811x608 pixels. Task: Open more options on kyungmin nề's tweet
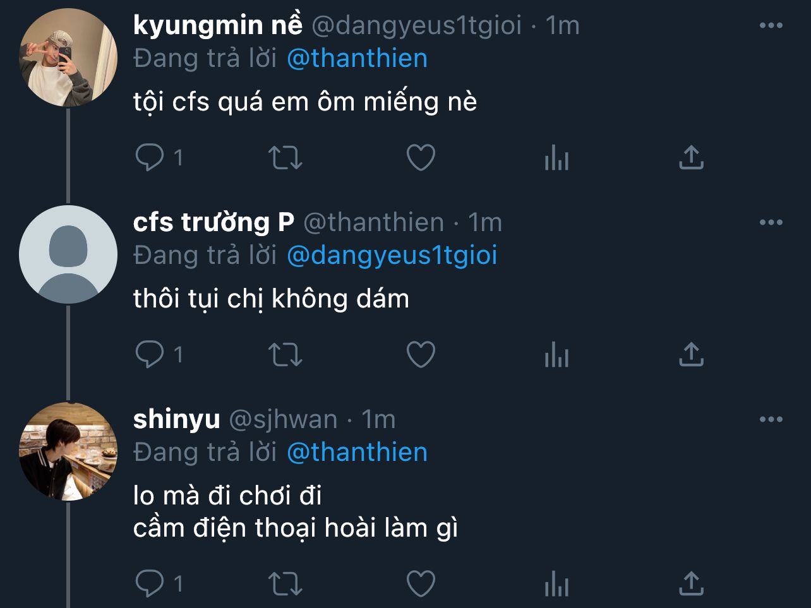click(x=771, y=26)
